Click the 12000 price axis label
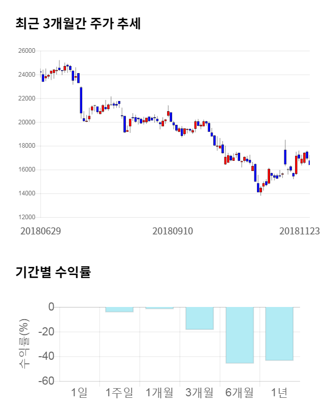325x411 pixels. coord(26,217)
